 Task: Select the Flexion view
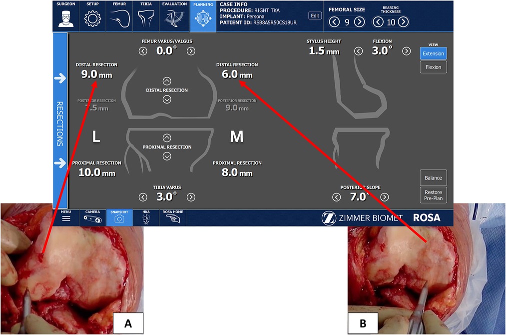[x=434, y=67]
